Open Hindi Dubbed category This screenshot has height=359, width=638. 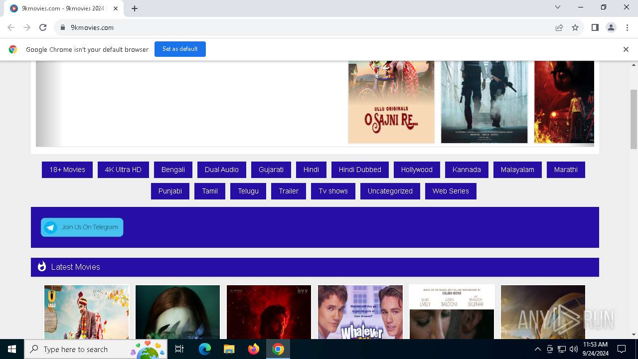click(x=360, y=170)
